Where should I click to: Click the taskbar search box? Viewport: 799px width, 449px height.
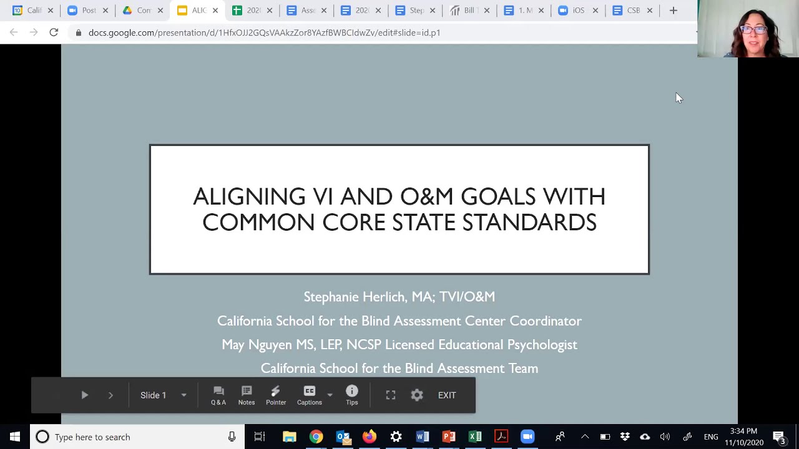pos(137,437)
